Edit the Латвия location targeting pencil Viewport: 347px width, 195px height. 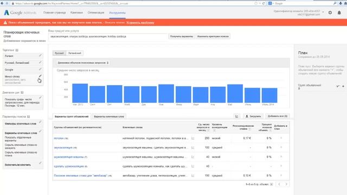[x=40, y=55]
